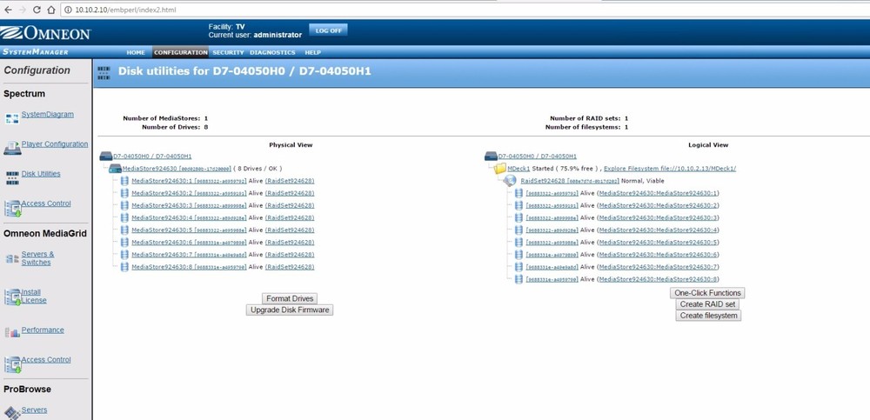The height and width of the screenshot is (420, 870).
Task: Open the Performance link
Action: [x=43, y=330]
